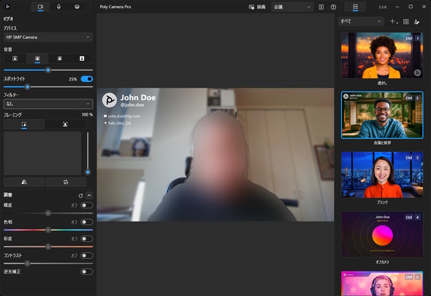Select the first background mode icon
Image resolution: width=431 pixels, height=296 pixels.
15,58
